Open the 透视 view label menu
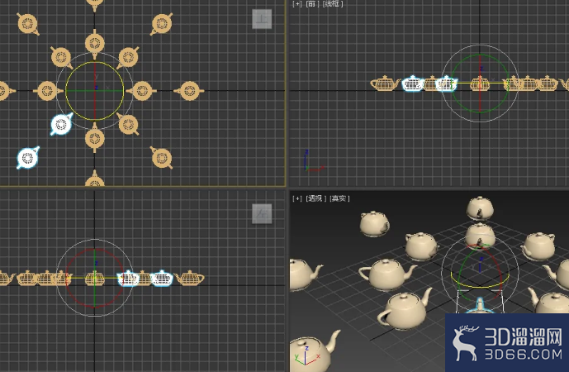569x372 pixels. coord(316,198)
